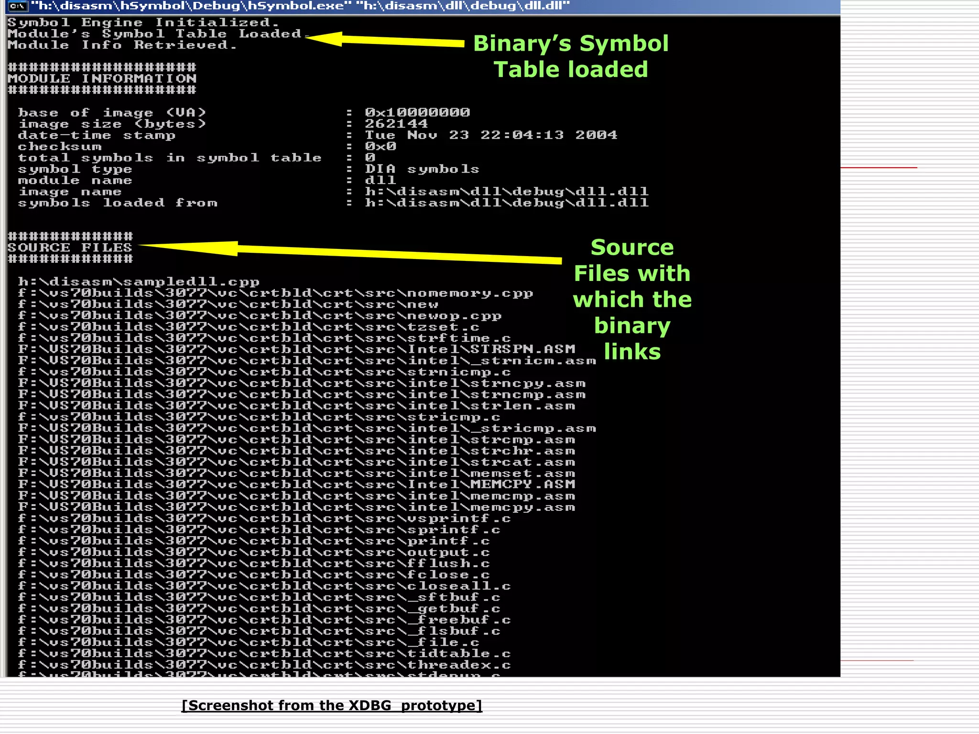Select the _getbuf.c source file line
This screenshot has height=734, width=979.
tap(259, 609)
